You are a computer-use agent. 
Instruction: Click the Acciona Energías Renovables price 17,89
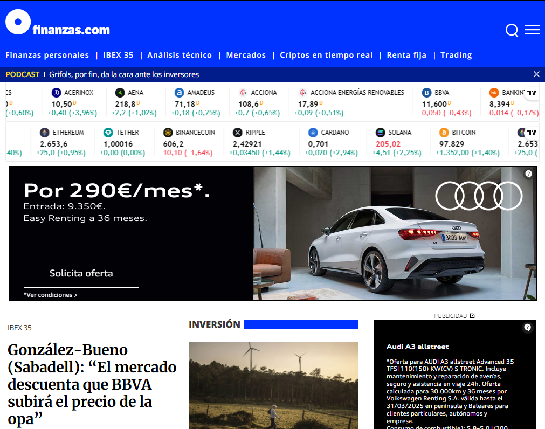[308, 104]
